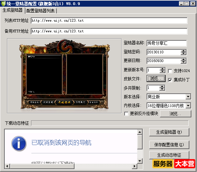Image resolution: width=197 pixels, height=172 pixels.
Task: Close the configuration window
Action: 193,4
